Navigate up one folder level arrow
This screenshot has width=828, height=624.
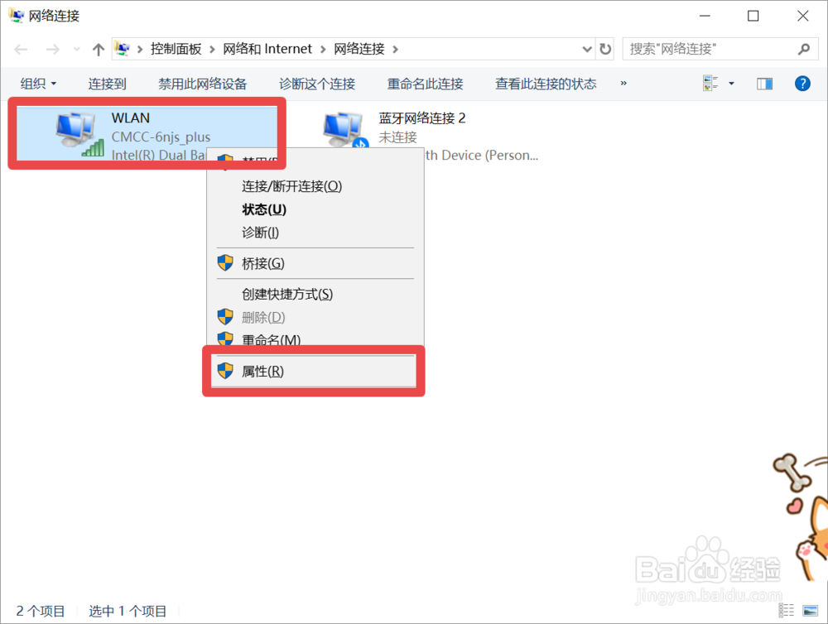pos(99,49)
